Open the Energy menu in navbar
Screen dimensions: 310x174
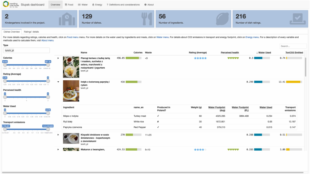(x=97, y=5)
